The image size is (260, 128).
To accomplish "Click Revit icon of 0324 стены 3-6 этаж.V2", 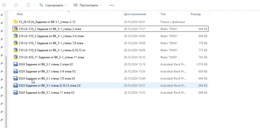I will tap(16, 71).
